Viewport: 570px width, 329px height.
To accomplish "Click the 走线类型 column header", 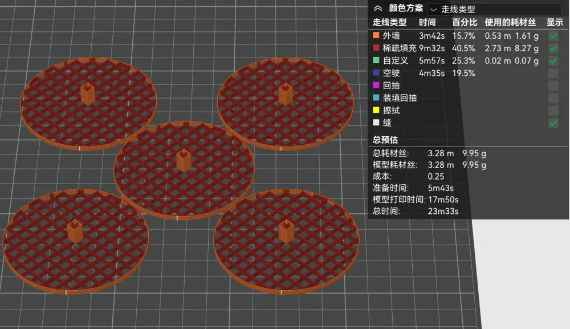I will coord(389,23).
